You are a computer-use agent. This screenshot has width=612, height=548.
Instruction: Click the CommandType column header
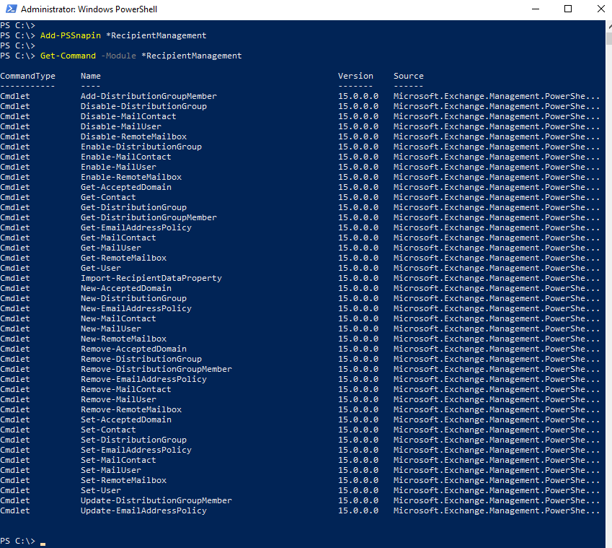27,77
